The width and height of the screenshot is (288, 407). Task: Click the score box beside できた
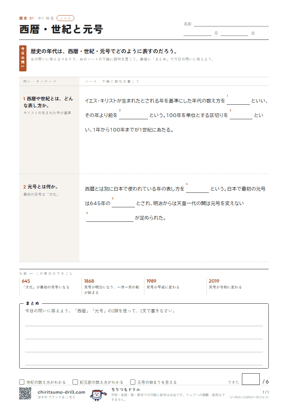click(251, 379)
